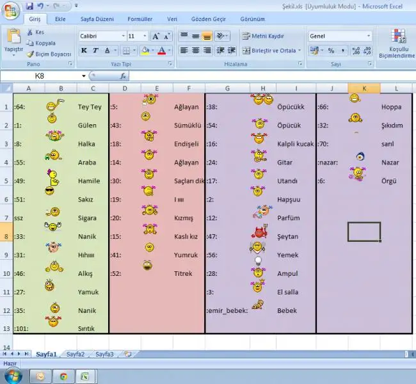The width and height of the screenshot is (416, 384).
Task: Click the increase font size icon
Action: pyautogui.click(x=156, y=36)
